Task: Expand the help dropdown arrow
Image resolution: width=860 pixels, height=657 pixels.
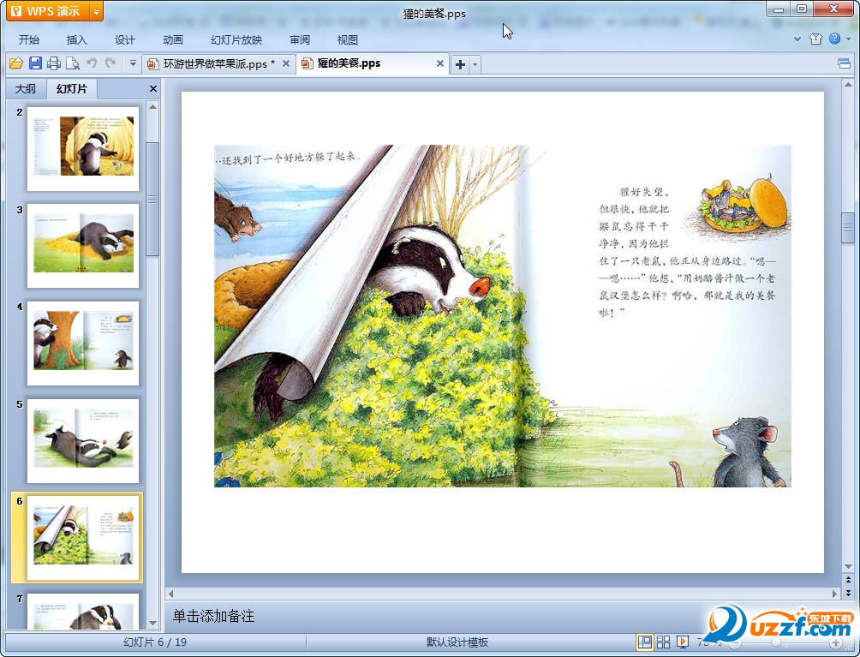Action: (x=849, y=39)
